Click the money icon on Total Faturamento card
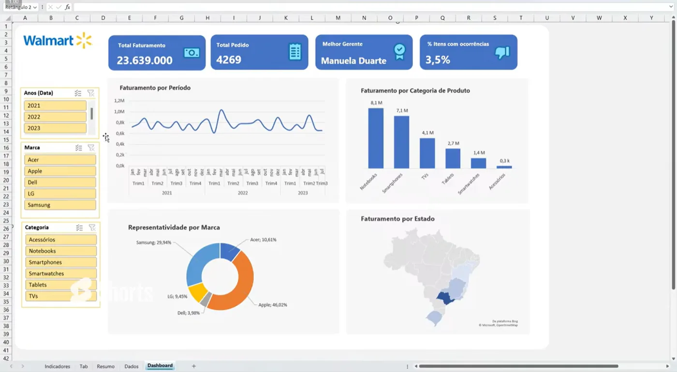 point(191,53)
